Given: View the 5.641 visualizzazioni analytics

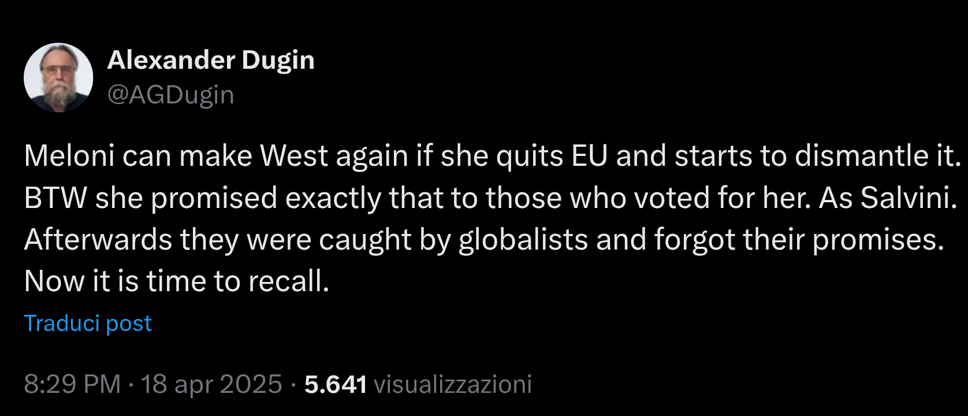Looking at the screenshot, I should pyautogui.click(x=416, y=382).
